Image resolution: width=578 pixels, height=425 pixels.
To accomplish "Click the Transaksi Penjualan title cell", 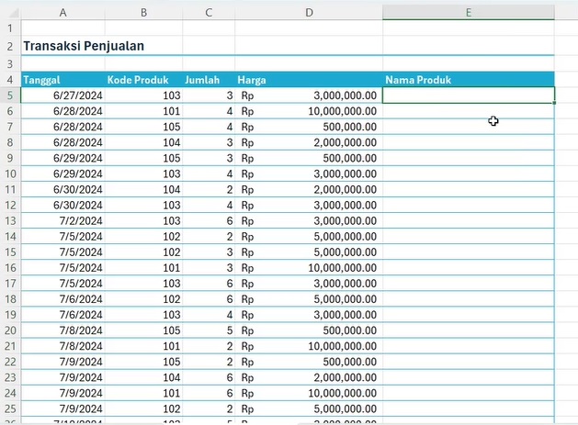I will tap(84, 46).
